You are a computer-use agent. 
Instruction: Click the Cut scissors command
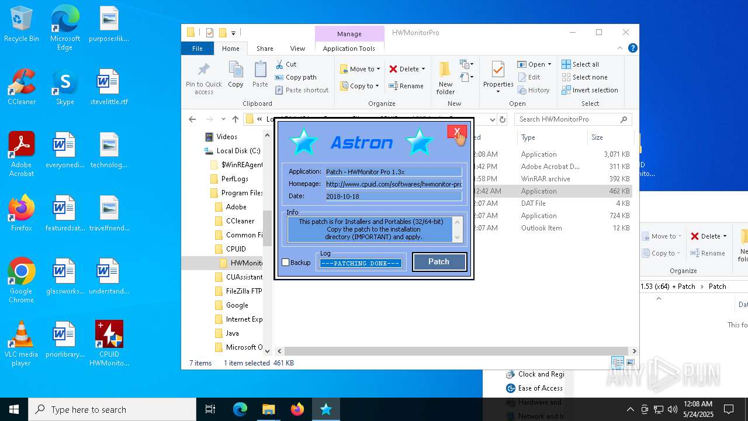pos(286,64)
